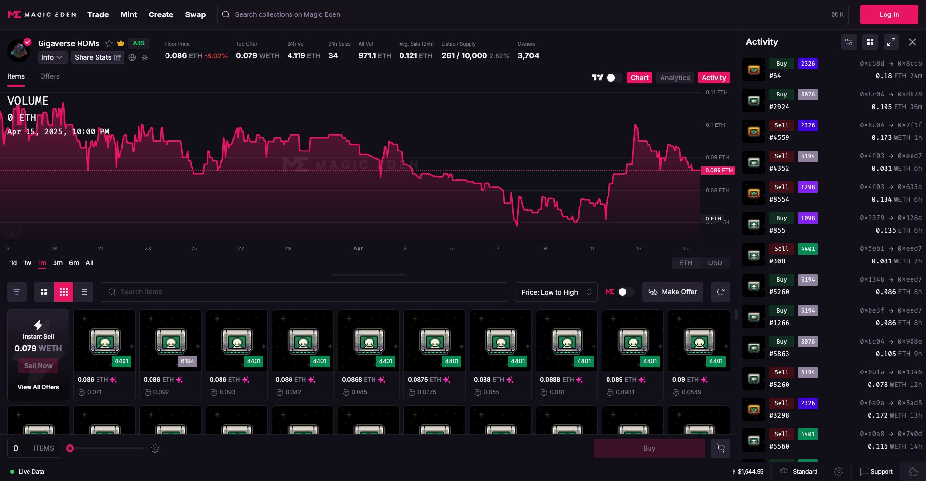
Task: Click the sweep slider handle
Action: (x=70, y=448)
